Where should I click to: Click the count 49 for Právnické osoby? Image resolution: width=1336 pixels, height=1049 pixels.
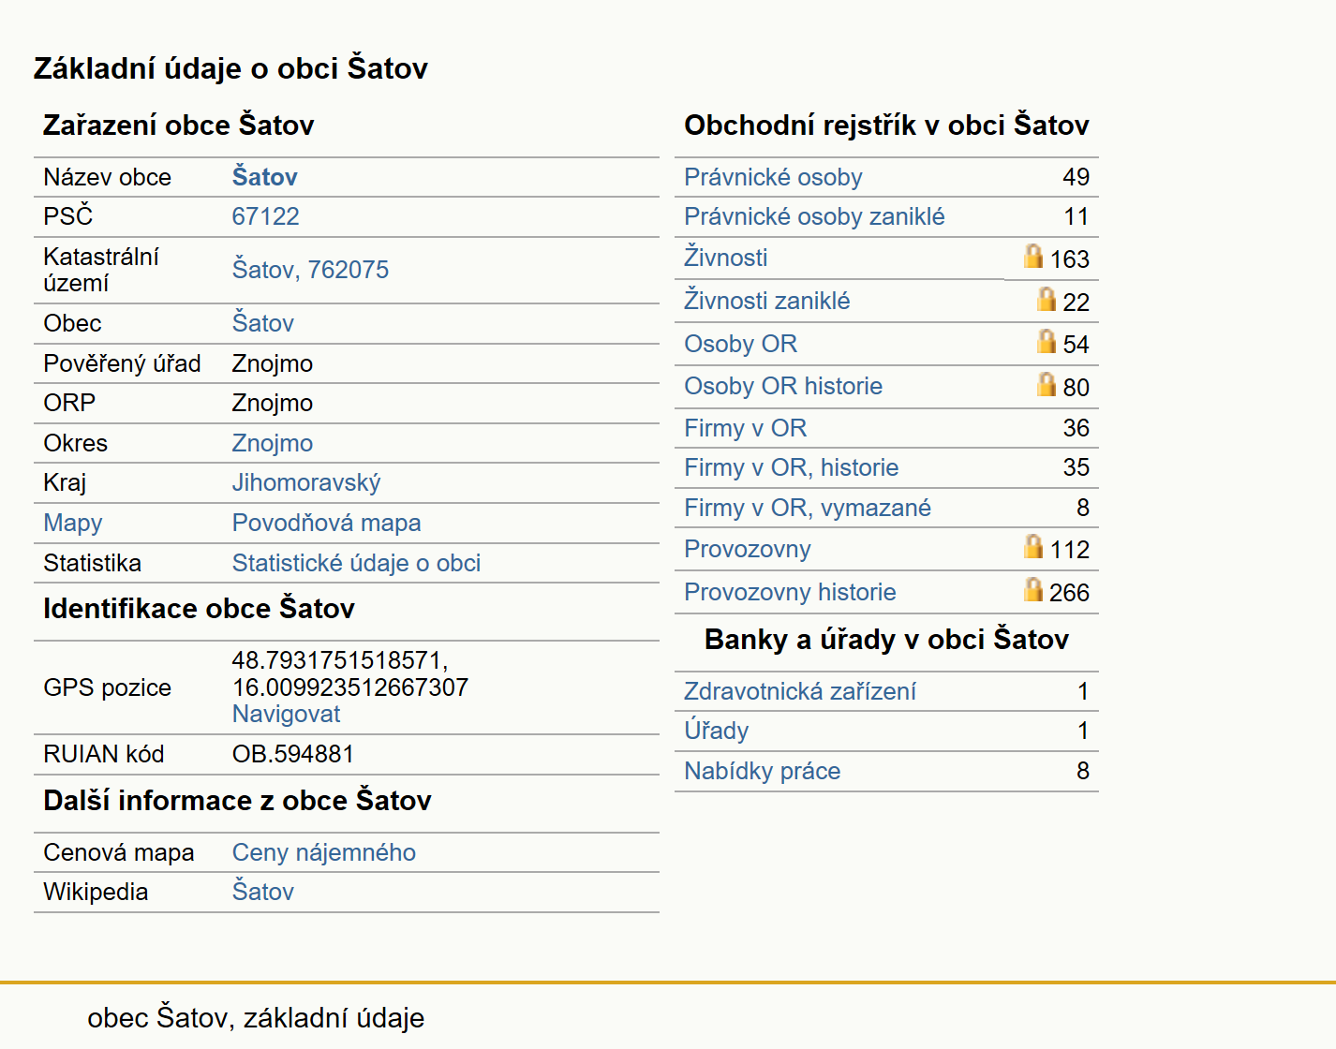click(x=1076, y=177)
